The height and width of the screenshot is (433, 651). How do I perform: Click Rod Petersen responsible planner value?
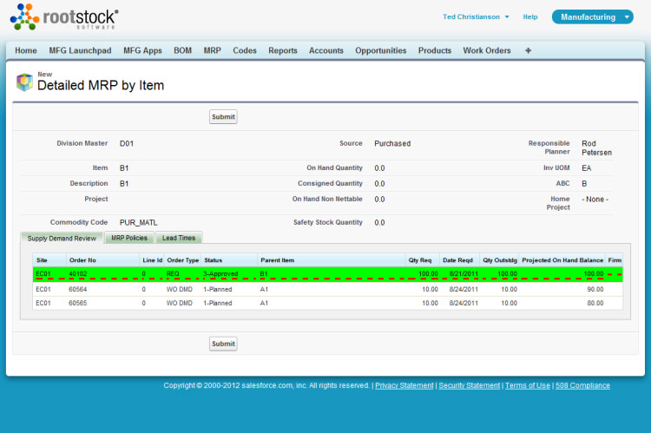pyautogui.click(x=596, y=148)
